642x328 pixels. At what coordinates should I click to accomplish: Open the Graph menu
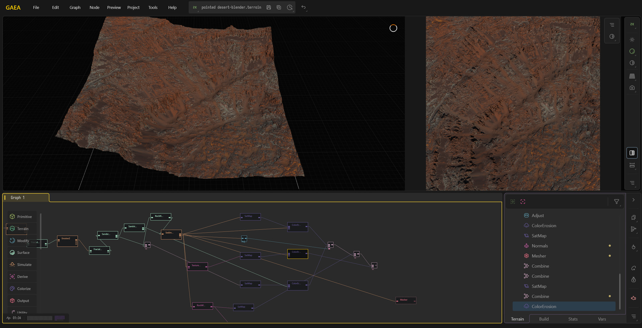pyautogui.click(x=75, y=7)
